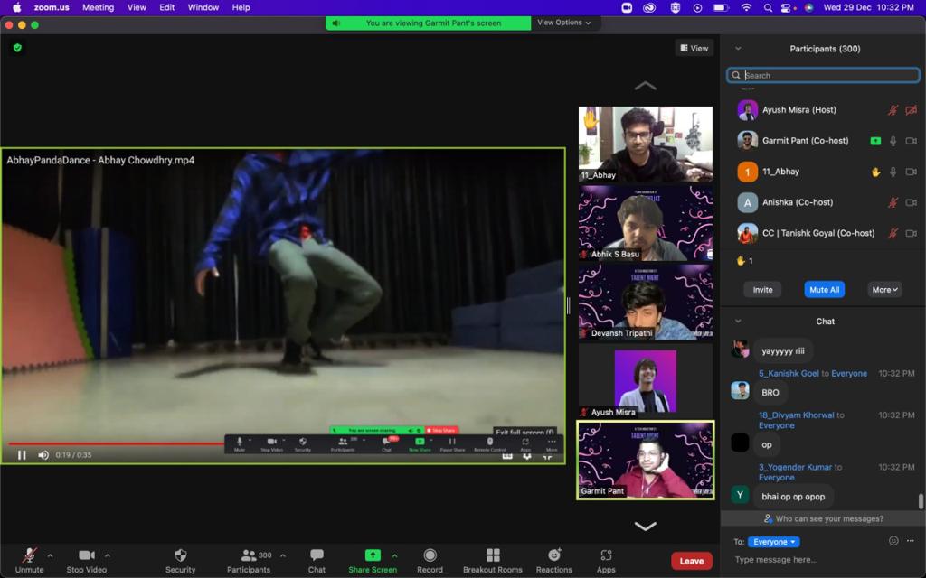Image resolution: width=926 pixels, height=578 pixels.
Task: Open the More dropdown in Participants panel
Action: click(x=884, y=290)
